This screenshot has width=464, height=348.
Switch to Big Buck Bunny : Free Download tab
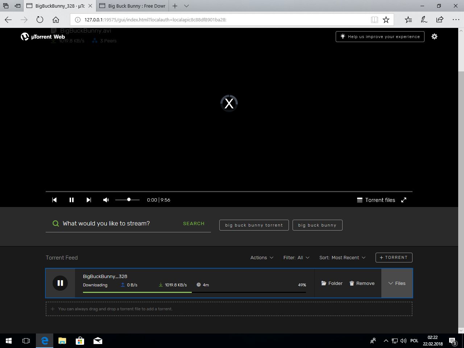(x=133, y=6)
